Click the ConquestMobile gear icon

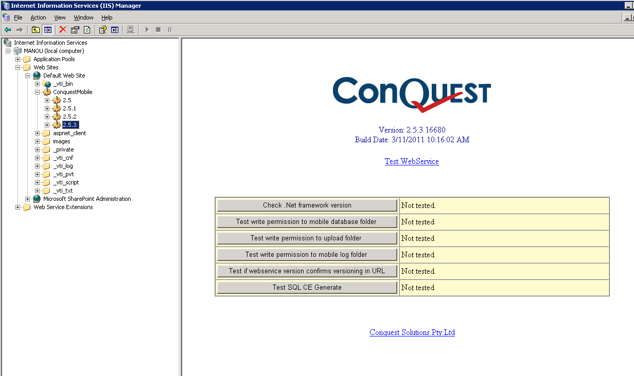[x=47, y=92]
